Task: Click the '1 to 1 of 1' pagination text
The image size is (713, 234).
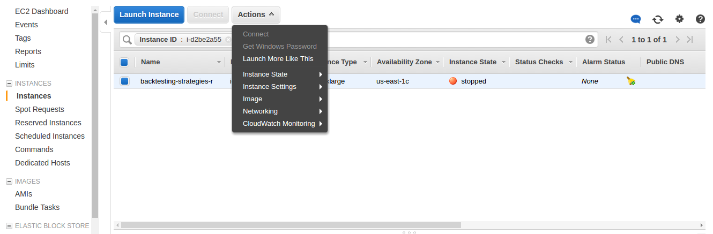Action: (x=649, y=40)
